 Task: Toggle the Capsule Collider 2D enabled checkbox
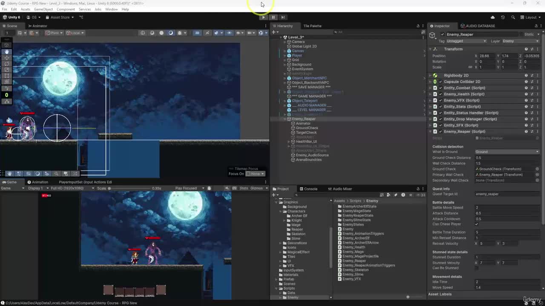441,82
